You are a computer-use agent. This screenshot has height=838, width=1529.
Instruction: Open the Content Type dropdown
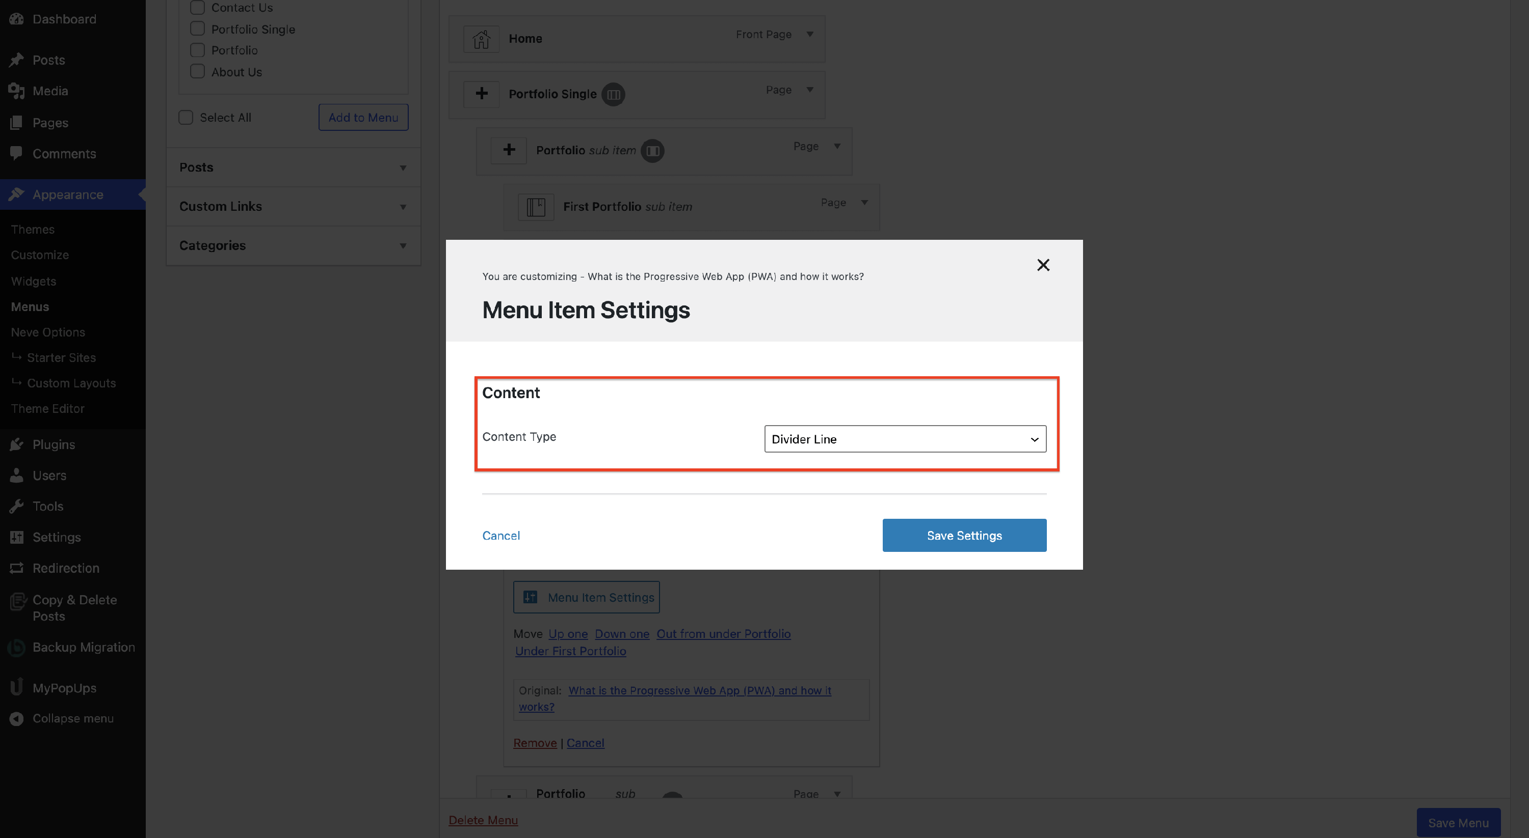point(905,439)
